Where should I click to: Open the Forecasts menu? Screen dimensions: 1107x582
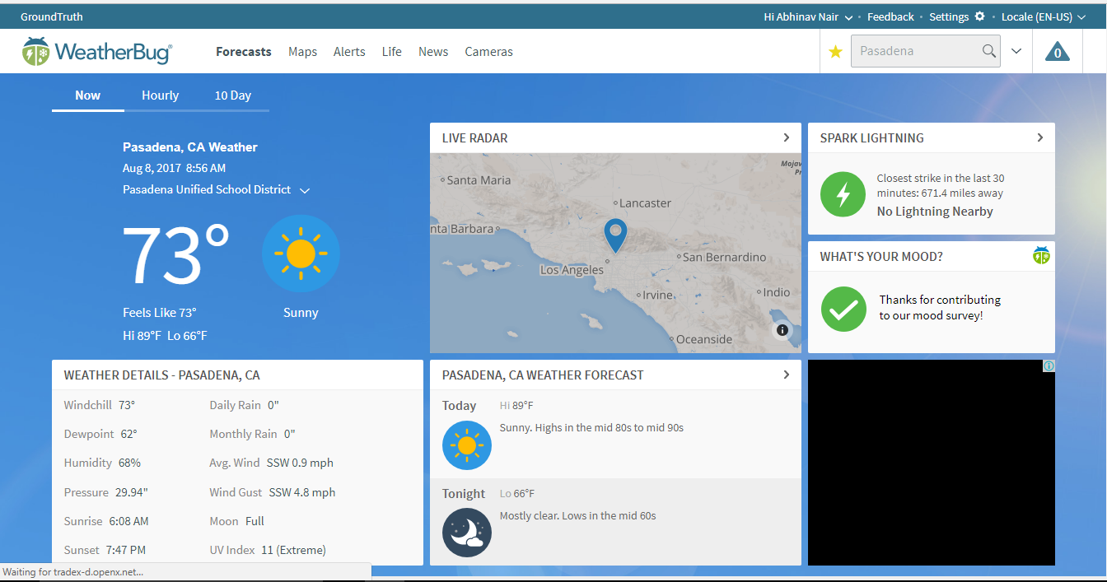(244, 52)
